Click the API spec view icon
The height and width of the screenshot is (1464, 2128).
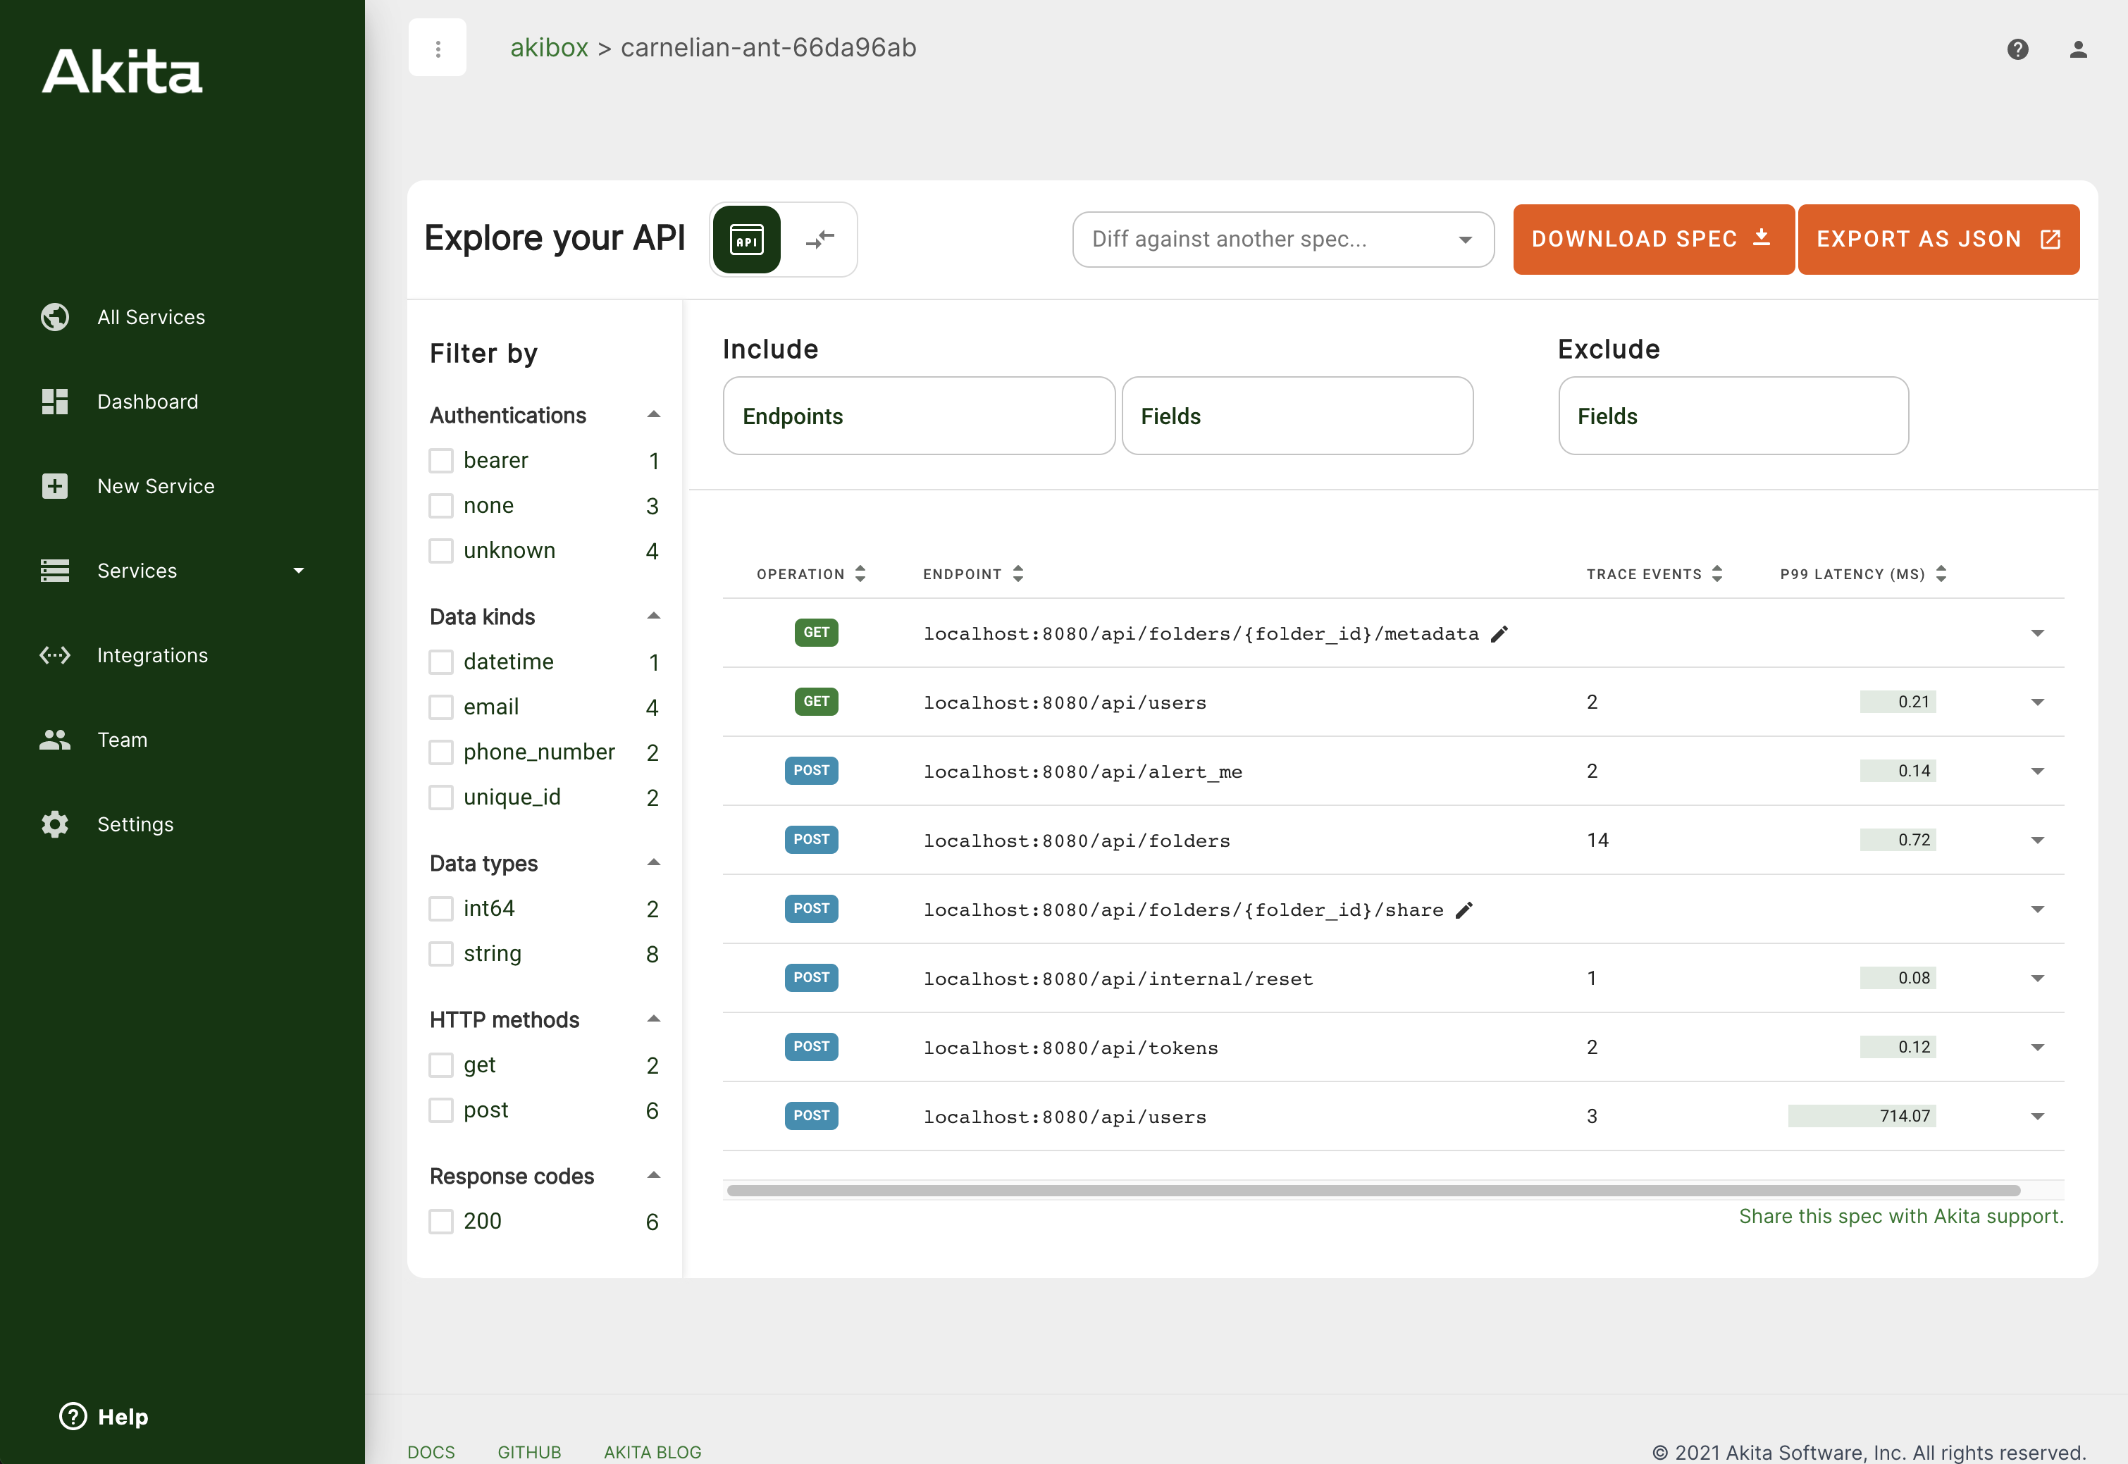point(746,240)
